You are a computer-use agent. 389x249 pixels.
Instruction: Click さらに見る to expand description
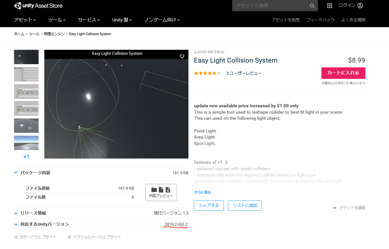(203, 192)
